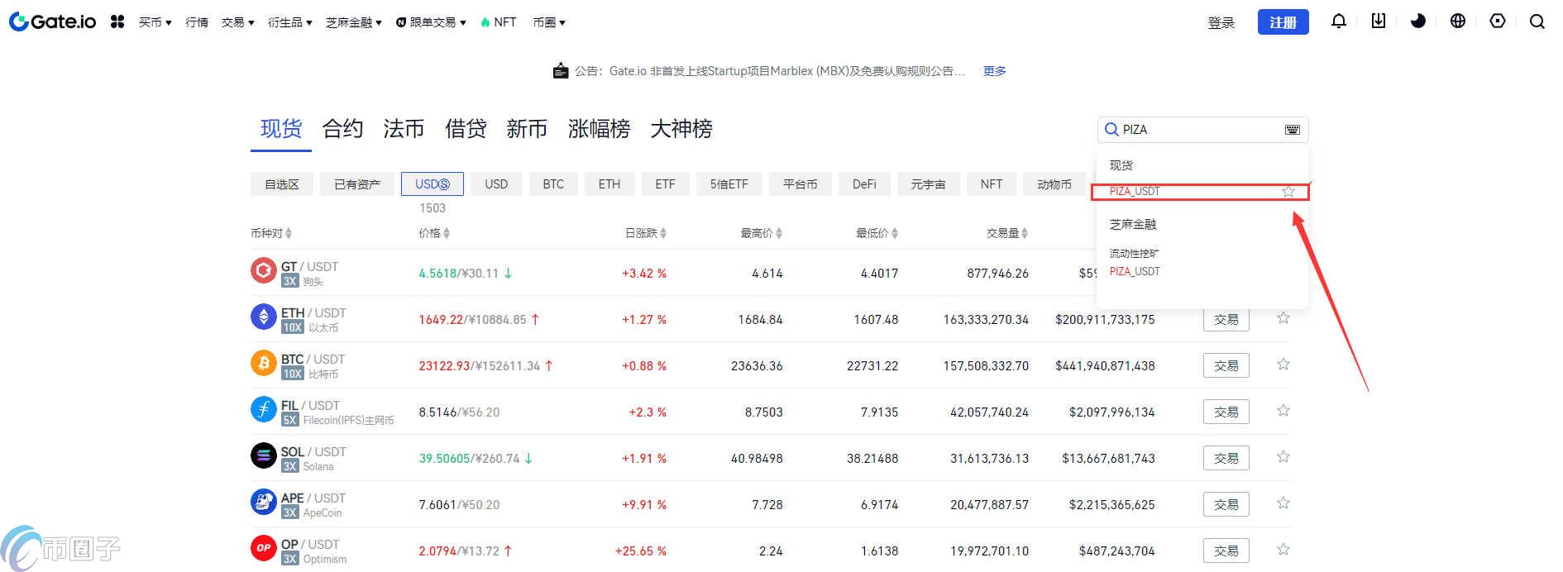Switch to the 法币 tab
The height and width of the screenshot is (572, 1563).
[x=404, y=129]
